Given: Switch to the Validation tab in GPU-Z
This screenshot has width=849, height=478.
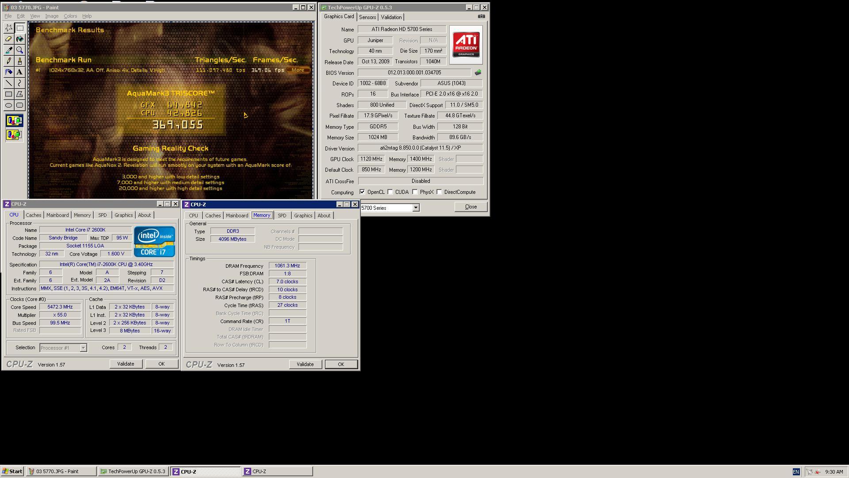Looking at the screenshot, I should pos(391,17).
